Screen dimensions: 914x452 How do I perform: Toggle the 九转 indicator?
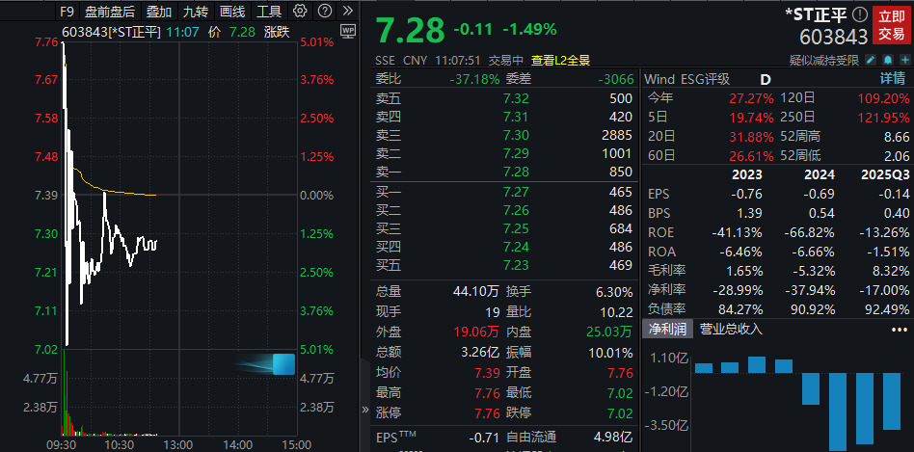tap(195, 12)
